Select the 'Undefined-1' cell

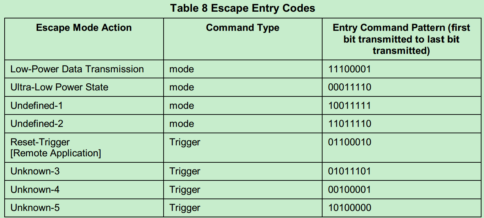pos(37,106)
